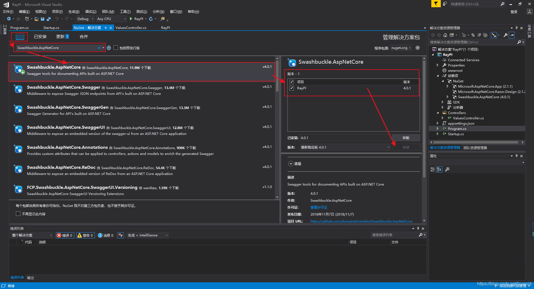Screen dimensions: 534x289
Task: Open the view license link
Action: coord(319,208)
